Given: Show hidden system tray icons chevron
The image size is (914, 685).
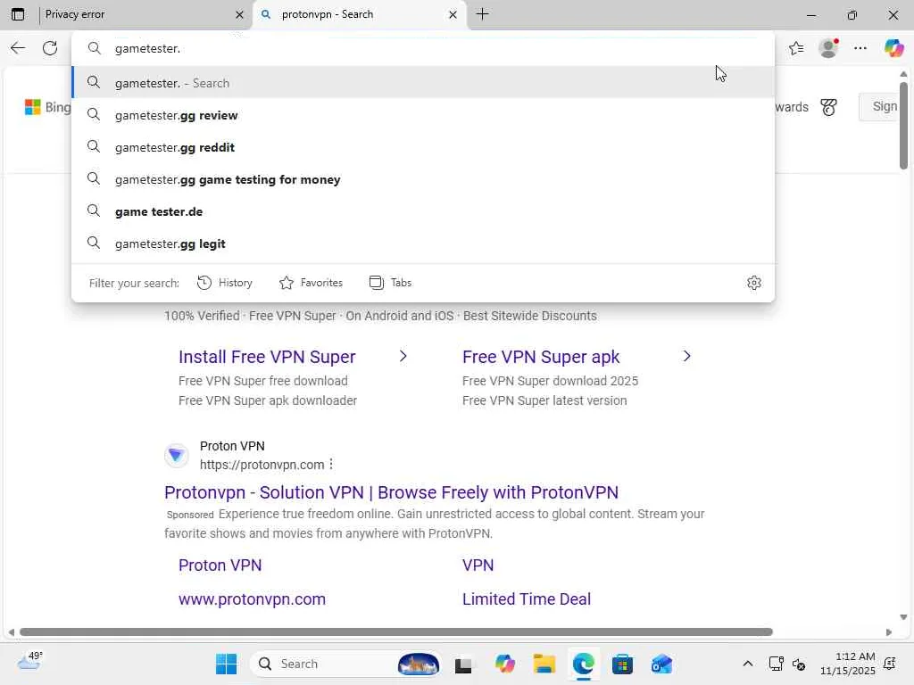Looking at the screenshot, I should (747, 664).
